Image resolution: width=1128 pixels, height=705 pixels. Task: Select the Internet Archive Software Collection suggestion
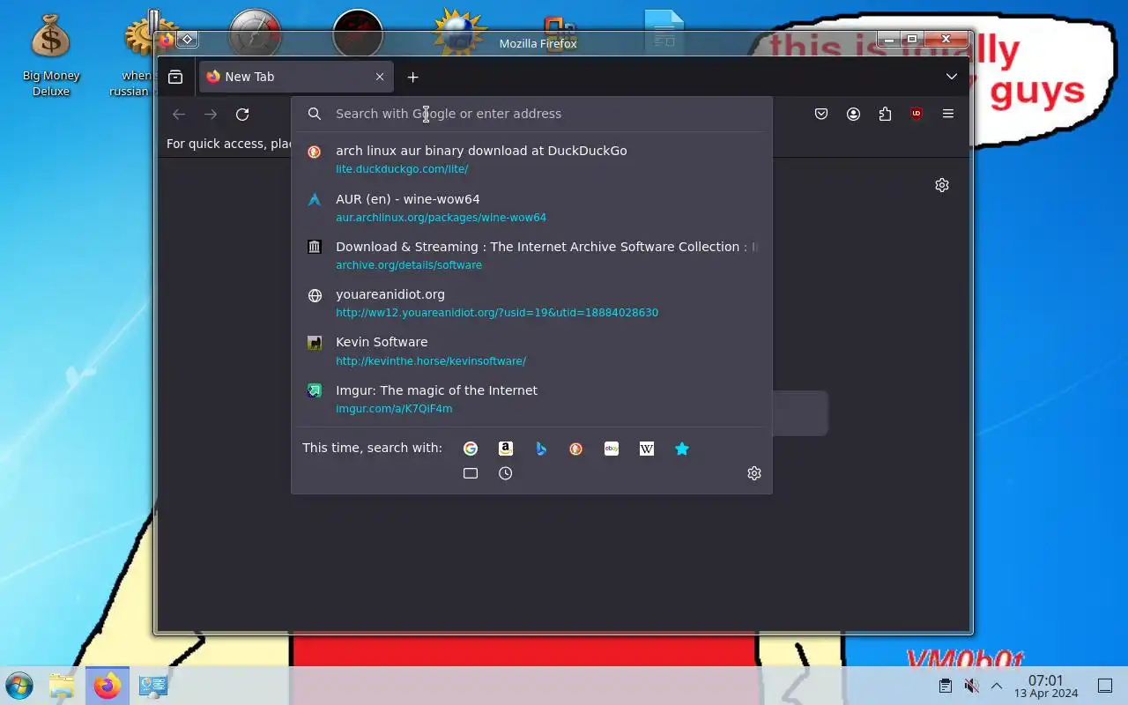point(531,255)
